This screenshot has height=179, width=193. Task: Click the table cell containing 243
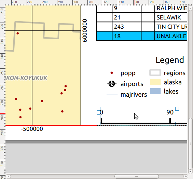point(126,27)
